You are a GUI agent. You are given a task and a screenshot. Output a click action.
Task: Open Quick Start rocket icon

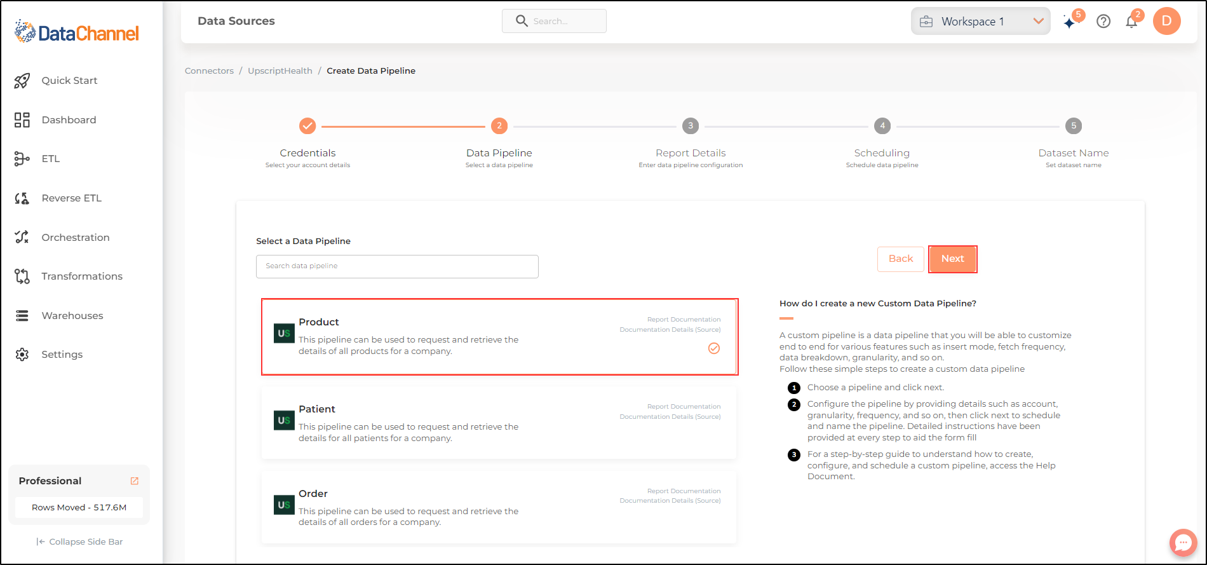[x=22, y=81]
